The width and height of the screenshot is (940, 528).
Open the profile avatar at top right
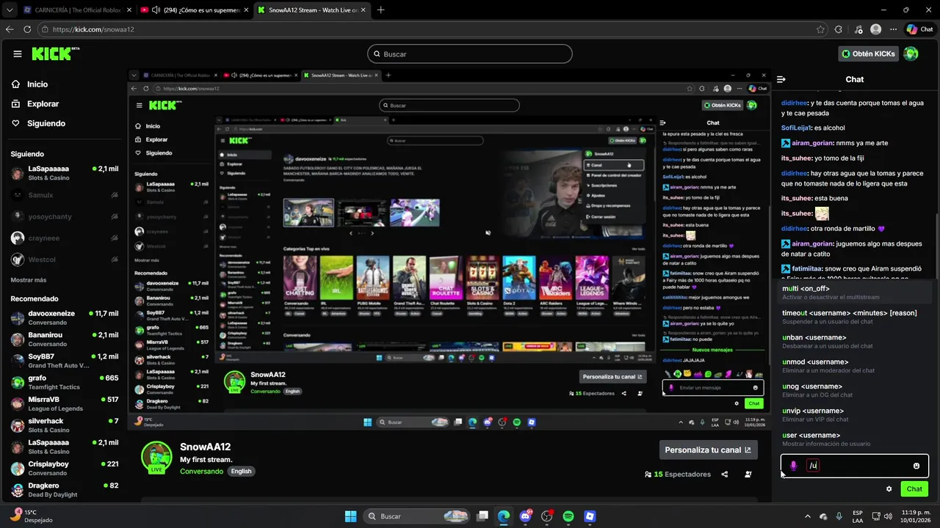911,54
